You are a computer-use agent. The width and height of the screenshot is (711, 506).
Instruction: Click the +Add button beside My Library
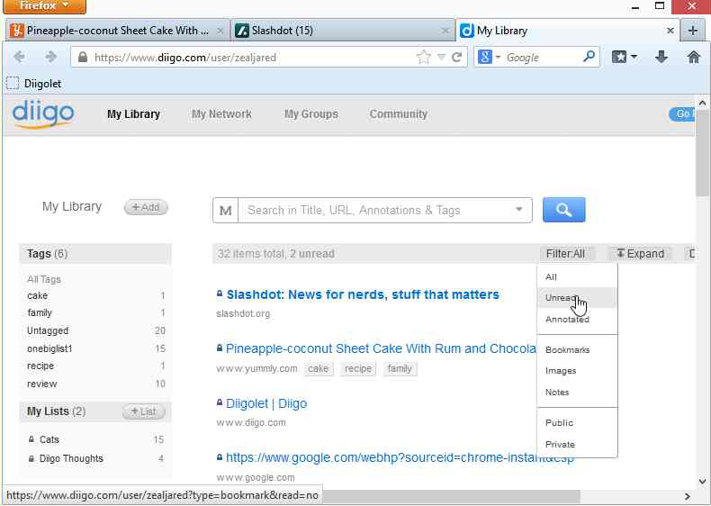pos(146,207)
